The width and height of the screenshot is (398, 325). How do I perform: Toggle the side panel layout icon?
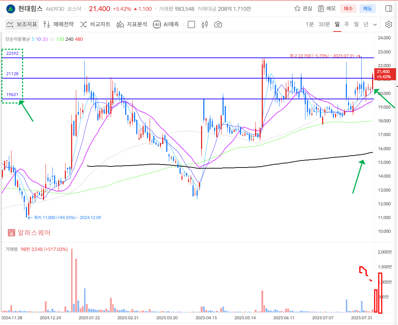point(389,9)
